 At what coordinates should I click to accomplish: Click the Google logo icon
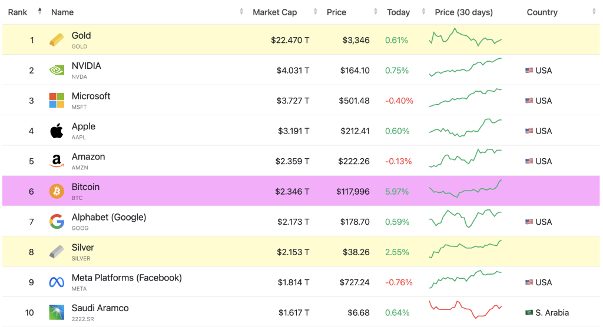pos(57,222)
